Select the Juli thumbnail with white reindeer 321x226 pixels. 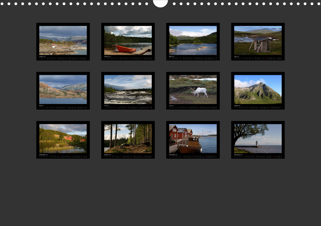193,91
